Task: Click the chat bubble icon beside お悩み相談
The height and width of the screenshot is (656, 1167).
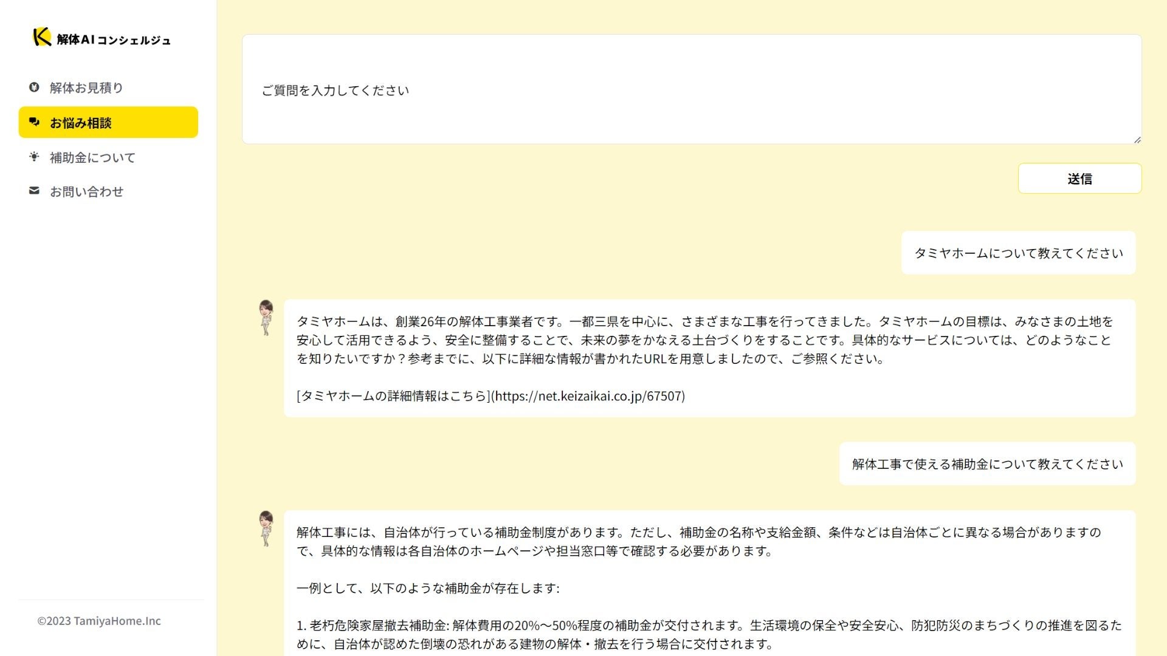Action: [34, 122]
